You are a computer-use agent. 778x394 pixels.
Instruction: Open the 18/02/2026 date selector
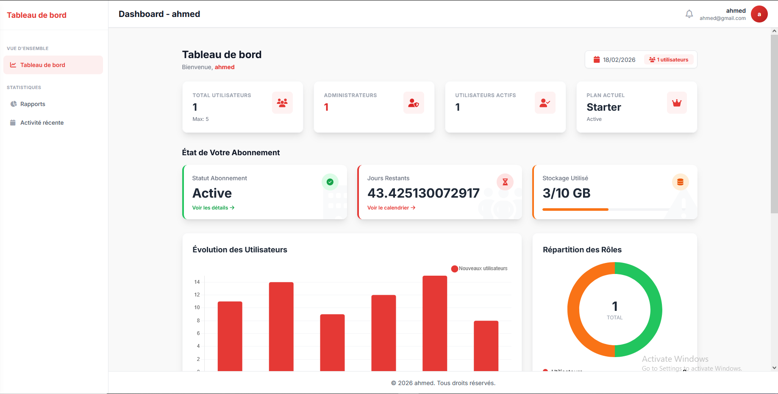(614, 59)
